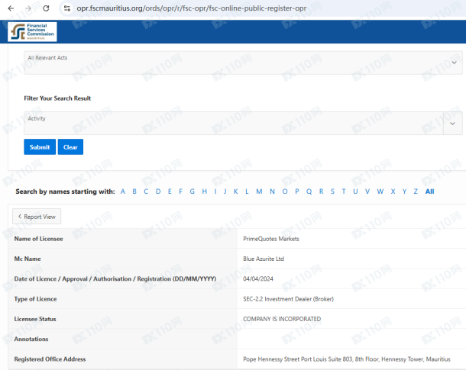
Task: Filter names starting with O
Action: [x=285, y=191]
